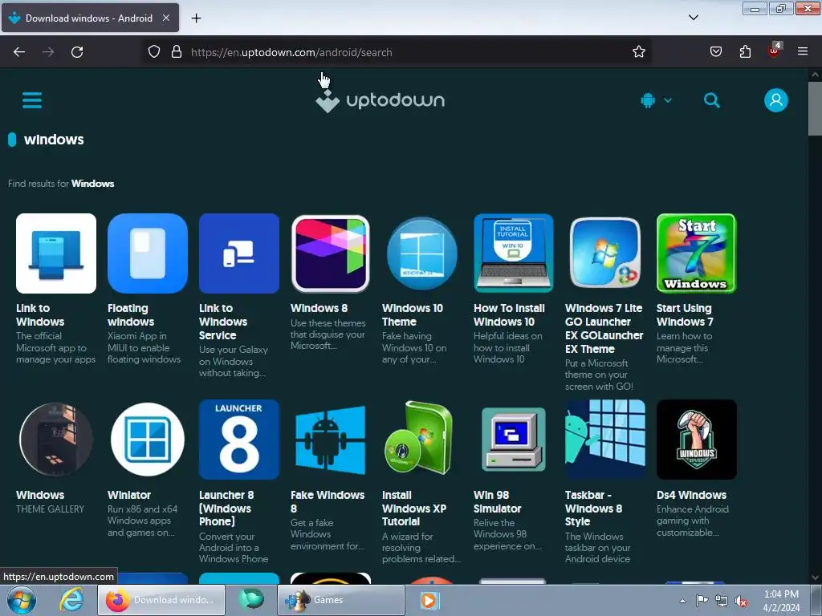This screenshot has width=822, height=616.
Task: Click the 'Win 98 Simulator' title link
Action: [x=497, y=502]
